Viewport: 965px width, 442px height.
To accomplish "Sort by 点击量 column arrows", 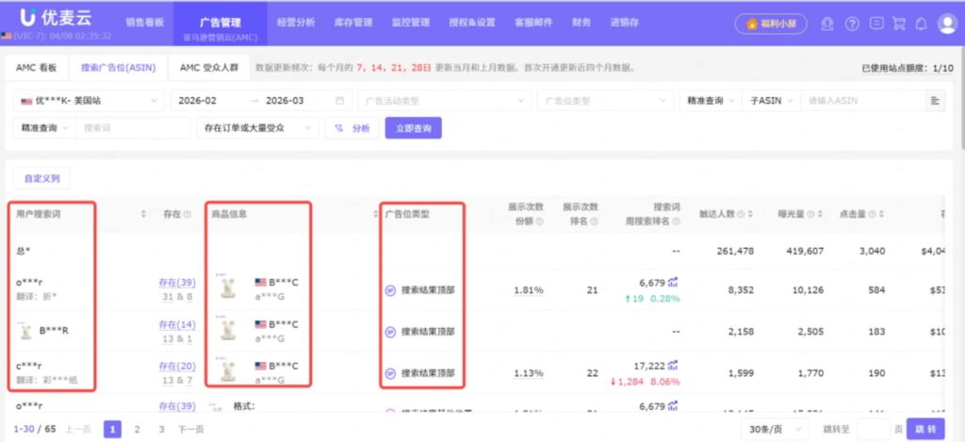I will [x=881, y=214].
